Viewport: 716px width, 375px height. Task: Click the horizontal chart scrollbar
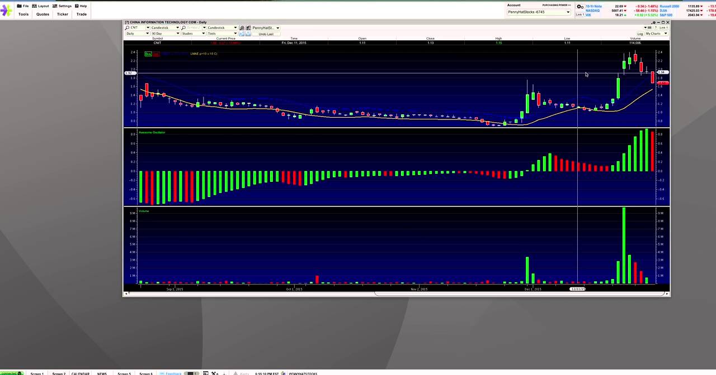pyautogui.click(x=520, y=294)
